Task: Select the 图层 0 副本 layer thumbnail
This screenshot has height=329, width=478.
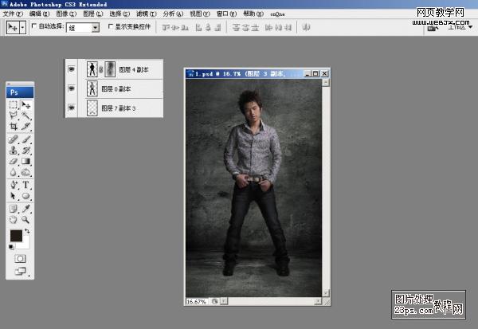Action: click(x=92, y=88)
